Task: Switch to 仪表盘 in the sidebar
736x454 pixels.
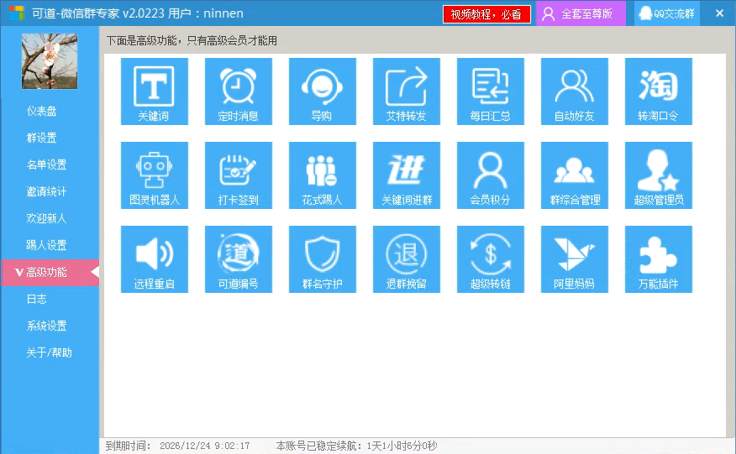Action: click(x=42, y=111)
